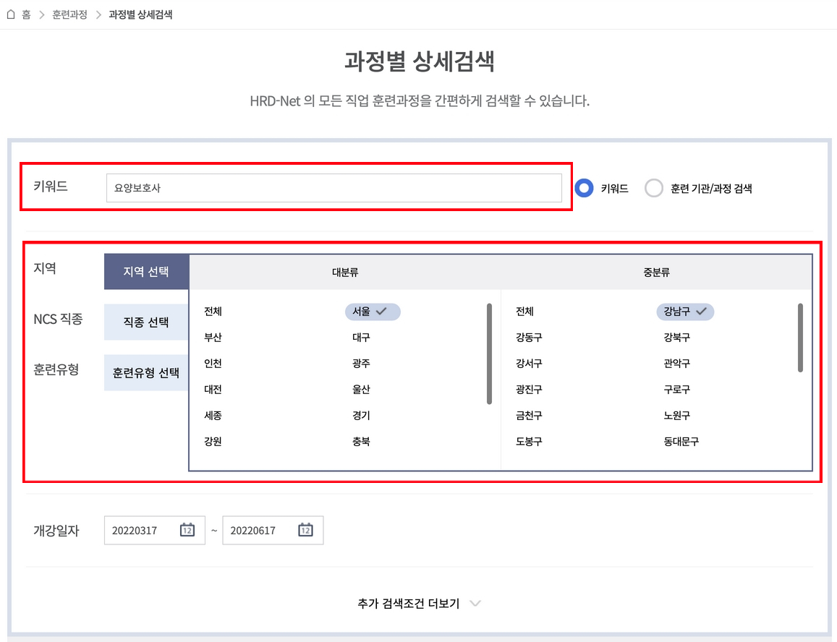Switch to 훈련 기관/과정 검색 radio option
This screenshot has width=837, height=642.
(x=653, y=187)
